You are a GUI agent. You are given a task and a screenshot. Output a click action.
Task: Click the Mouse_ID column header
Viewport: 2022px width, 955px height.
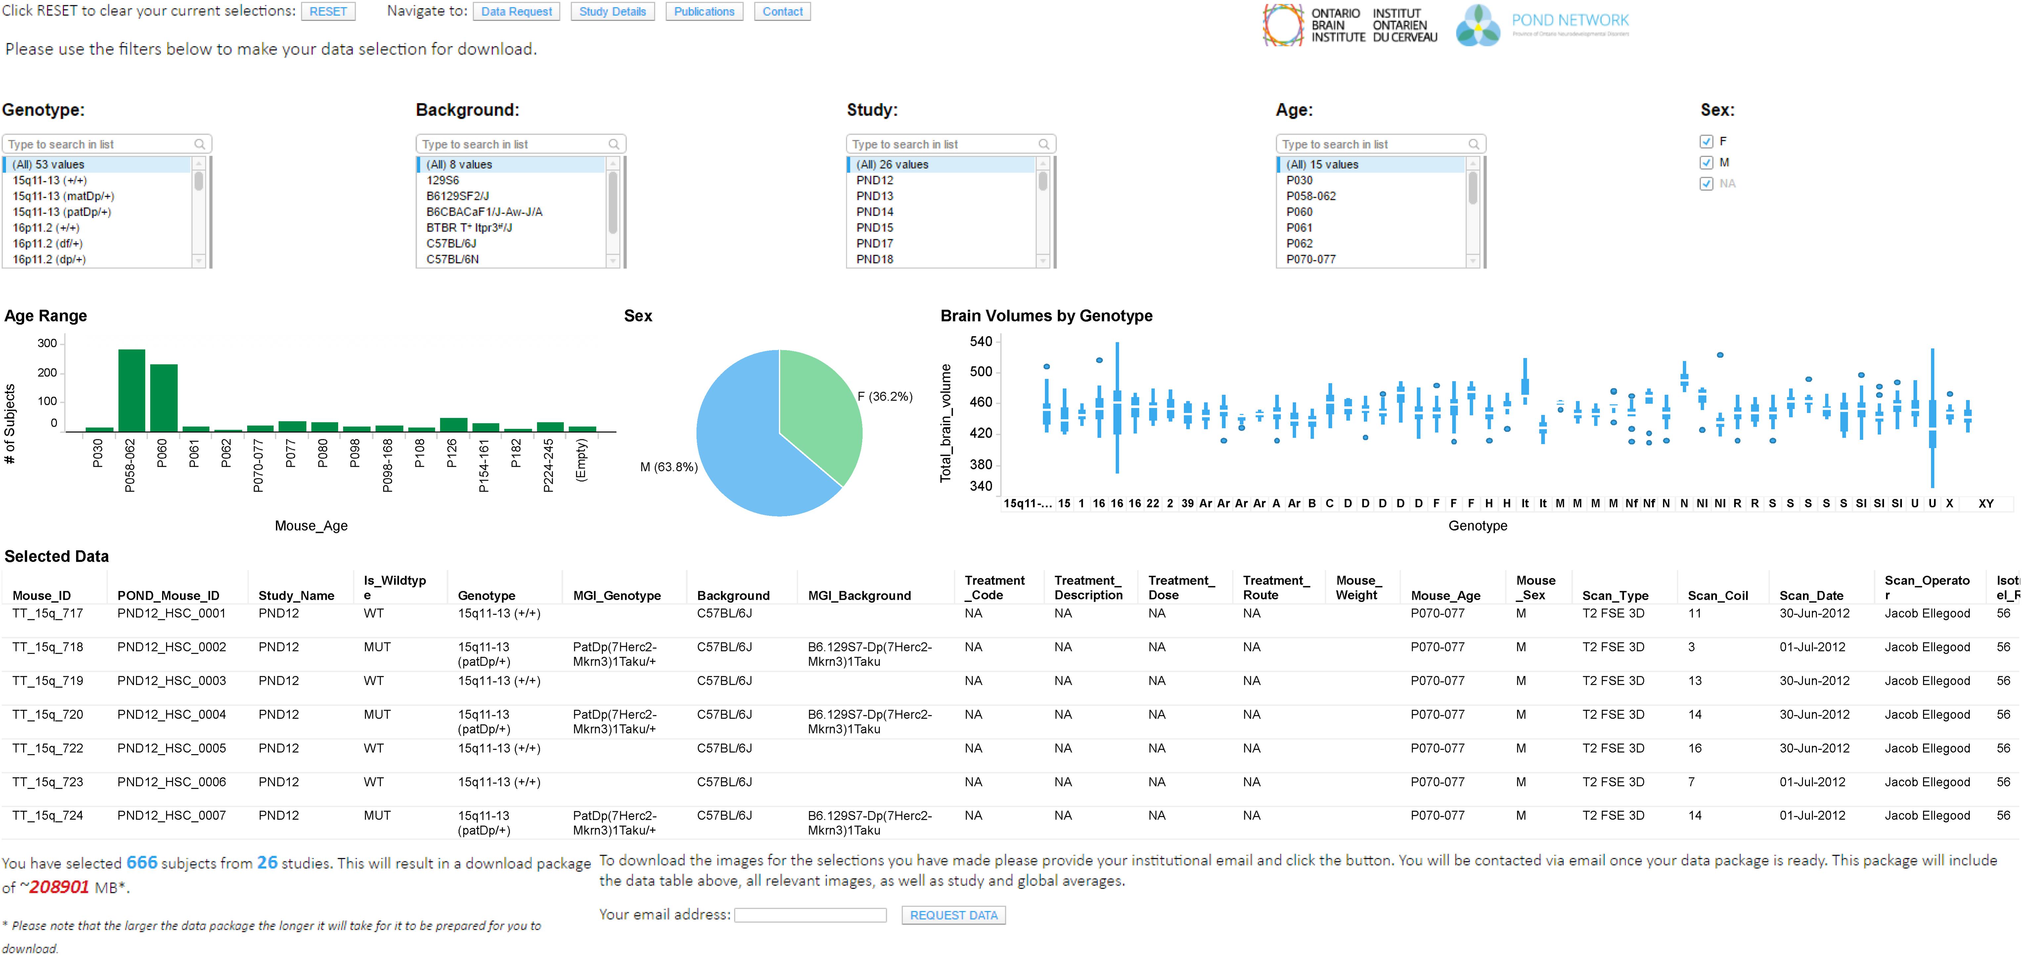click(x=42, y=596)
